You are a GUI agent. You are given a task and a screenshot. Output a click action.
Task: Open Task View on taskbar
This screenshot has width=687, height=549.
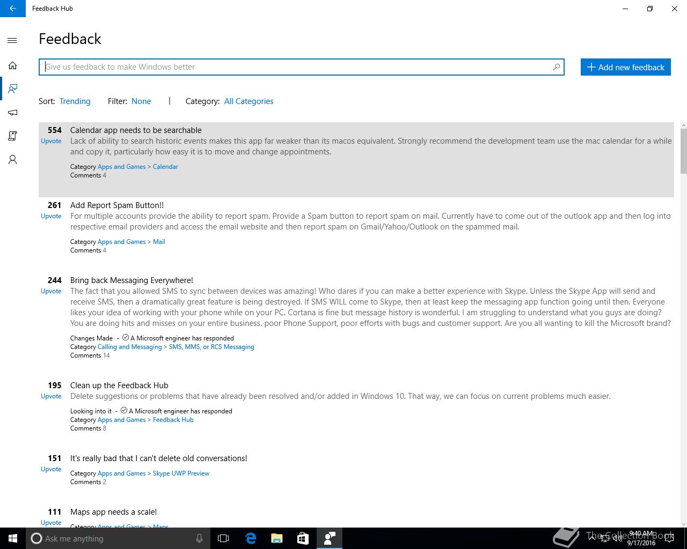(x=223, y=538)
